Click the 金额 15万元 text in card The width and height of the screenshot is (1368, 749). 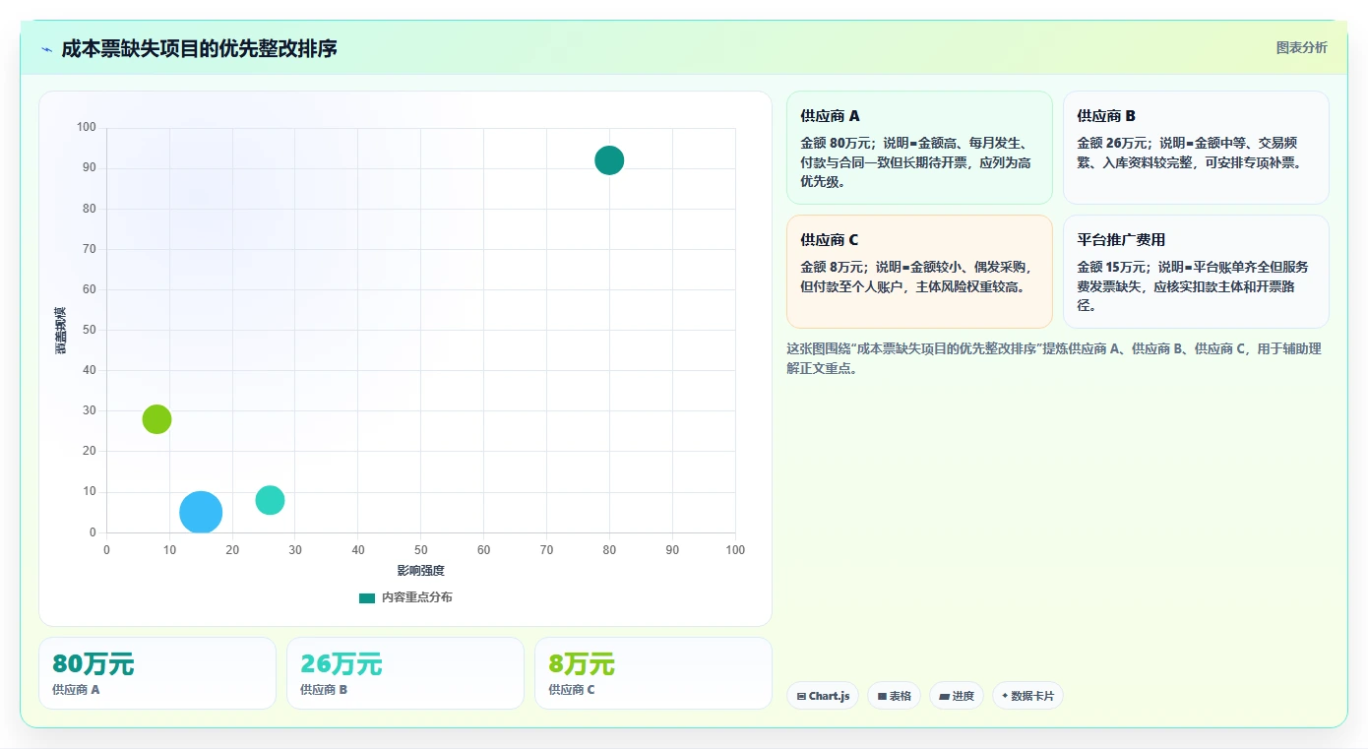[1112, 267]
